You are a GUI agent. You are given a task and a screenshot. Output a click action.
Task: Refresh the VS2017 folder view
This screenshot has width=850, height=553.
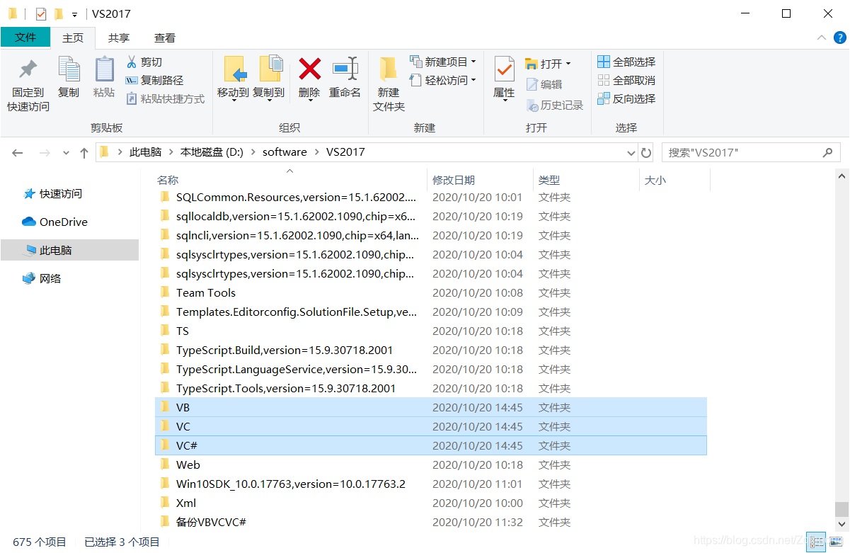645,152
